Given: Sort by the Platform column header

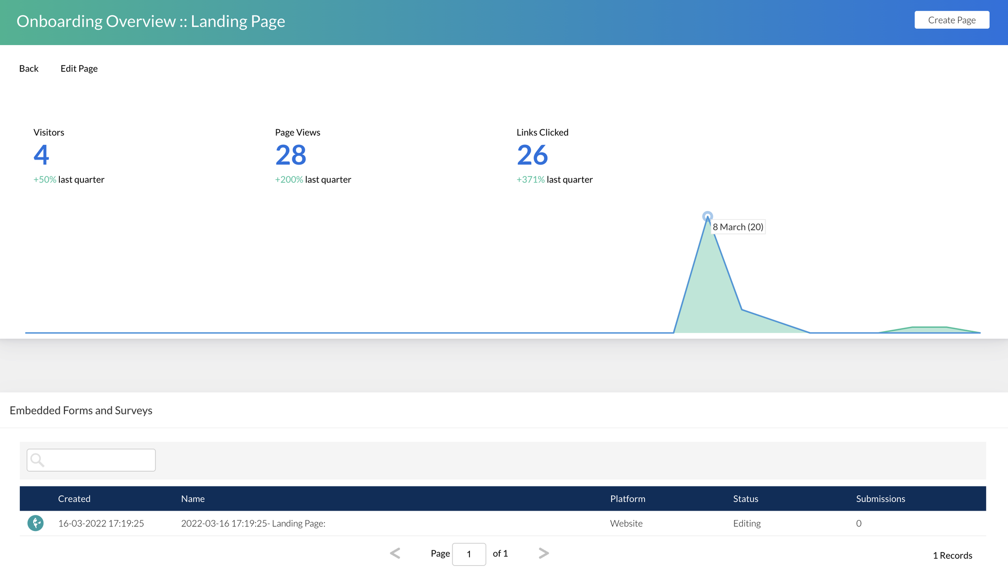Looking at the screenshot, I should click(x=627, y=499).
